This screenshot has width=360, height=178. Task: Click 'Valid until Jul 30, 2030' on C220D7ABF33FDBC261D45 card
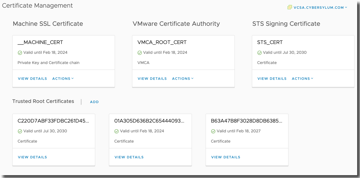tap(45, 131)
